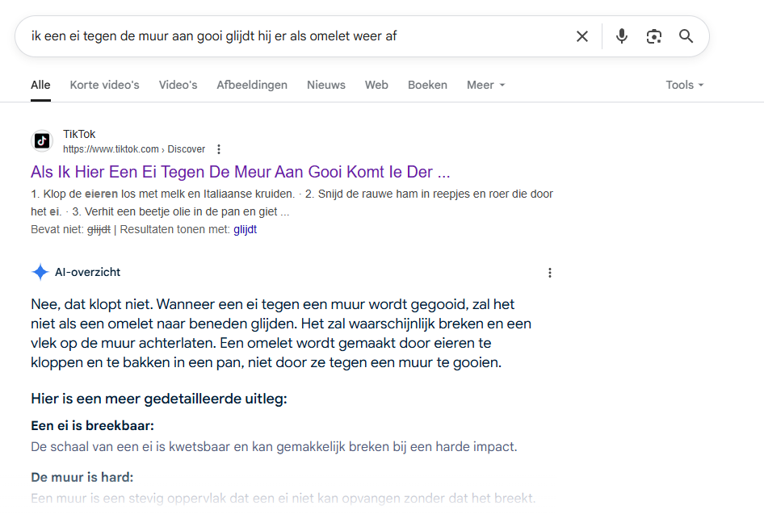Click the 'De schaal van een ei is kwetsbaar' sentence

coord(274,447)
